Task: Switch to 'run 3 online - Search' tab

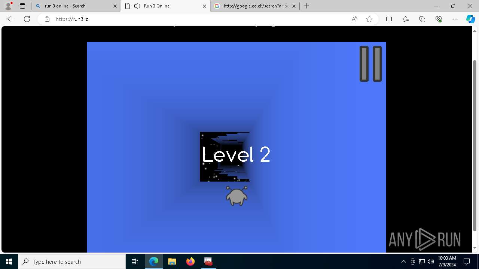Action: 76,6
